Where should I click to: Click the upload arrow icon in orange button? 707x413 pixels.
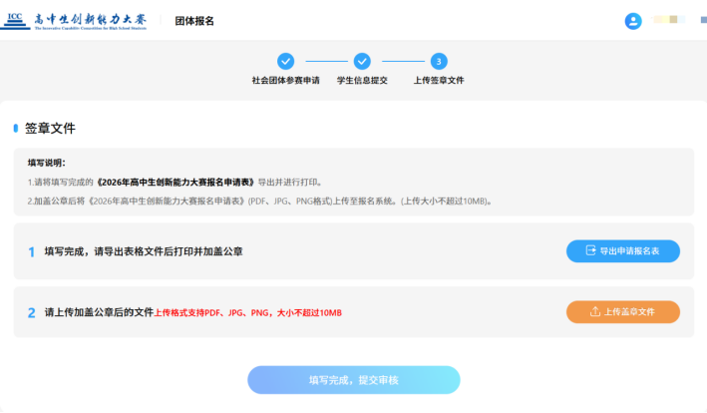coord(595,312)
